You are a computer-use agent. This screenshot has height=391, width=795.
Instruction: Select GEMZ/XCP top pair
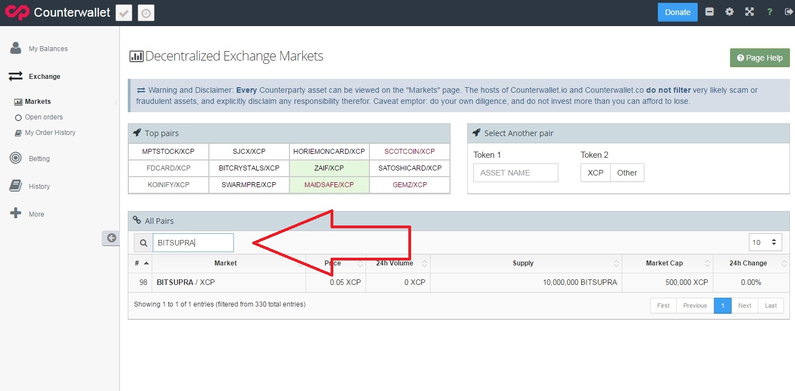point(409,185)
